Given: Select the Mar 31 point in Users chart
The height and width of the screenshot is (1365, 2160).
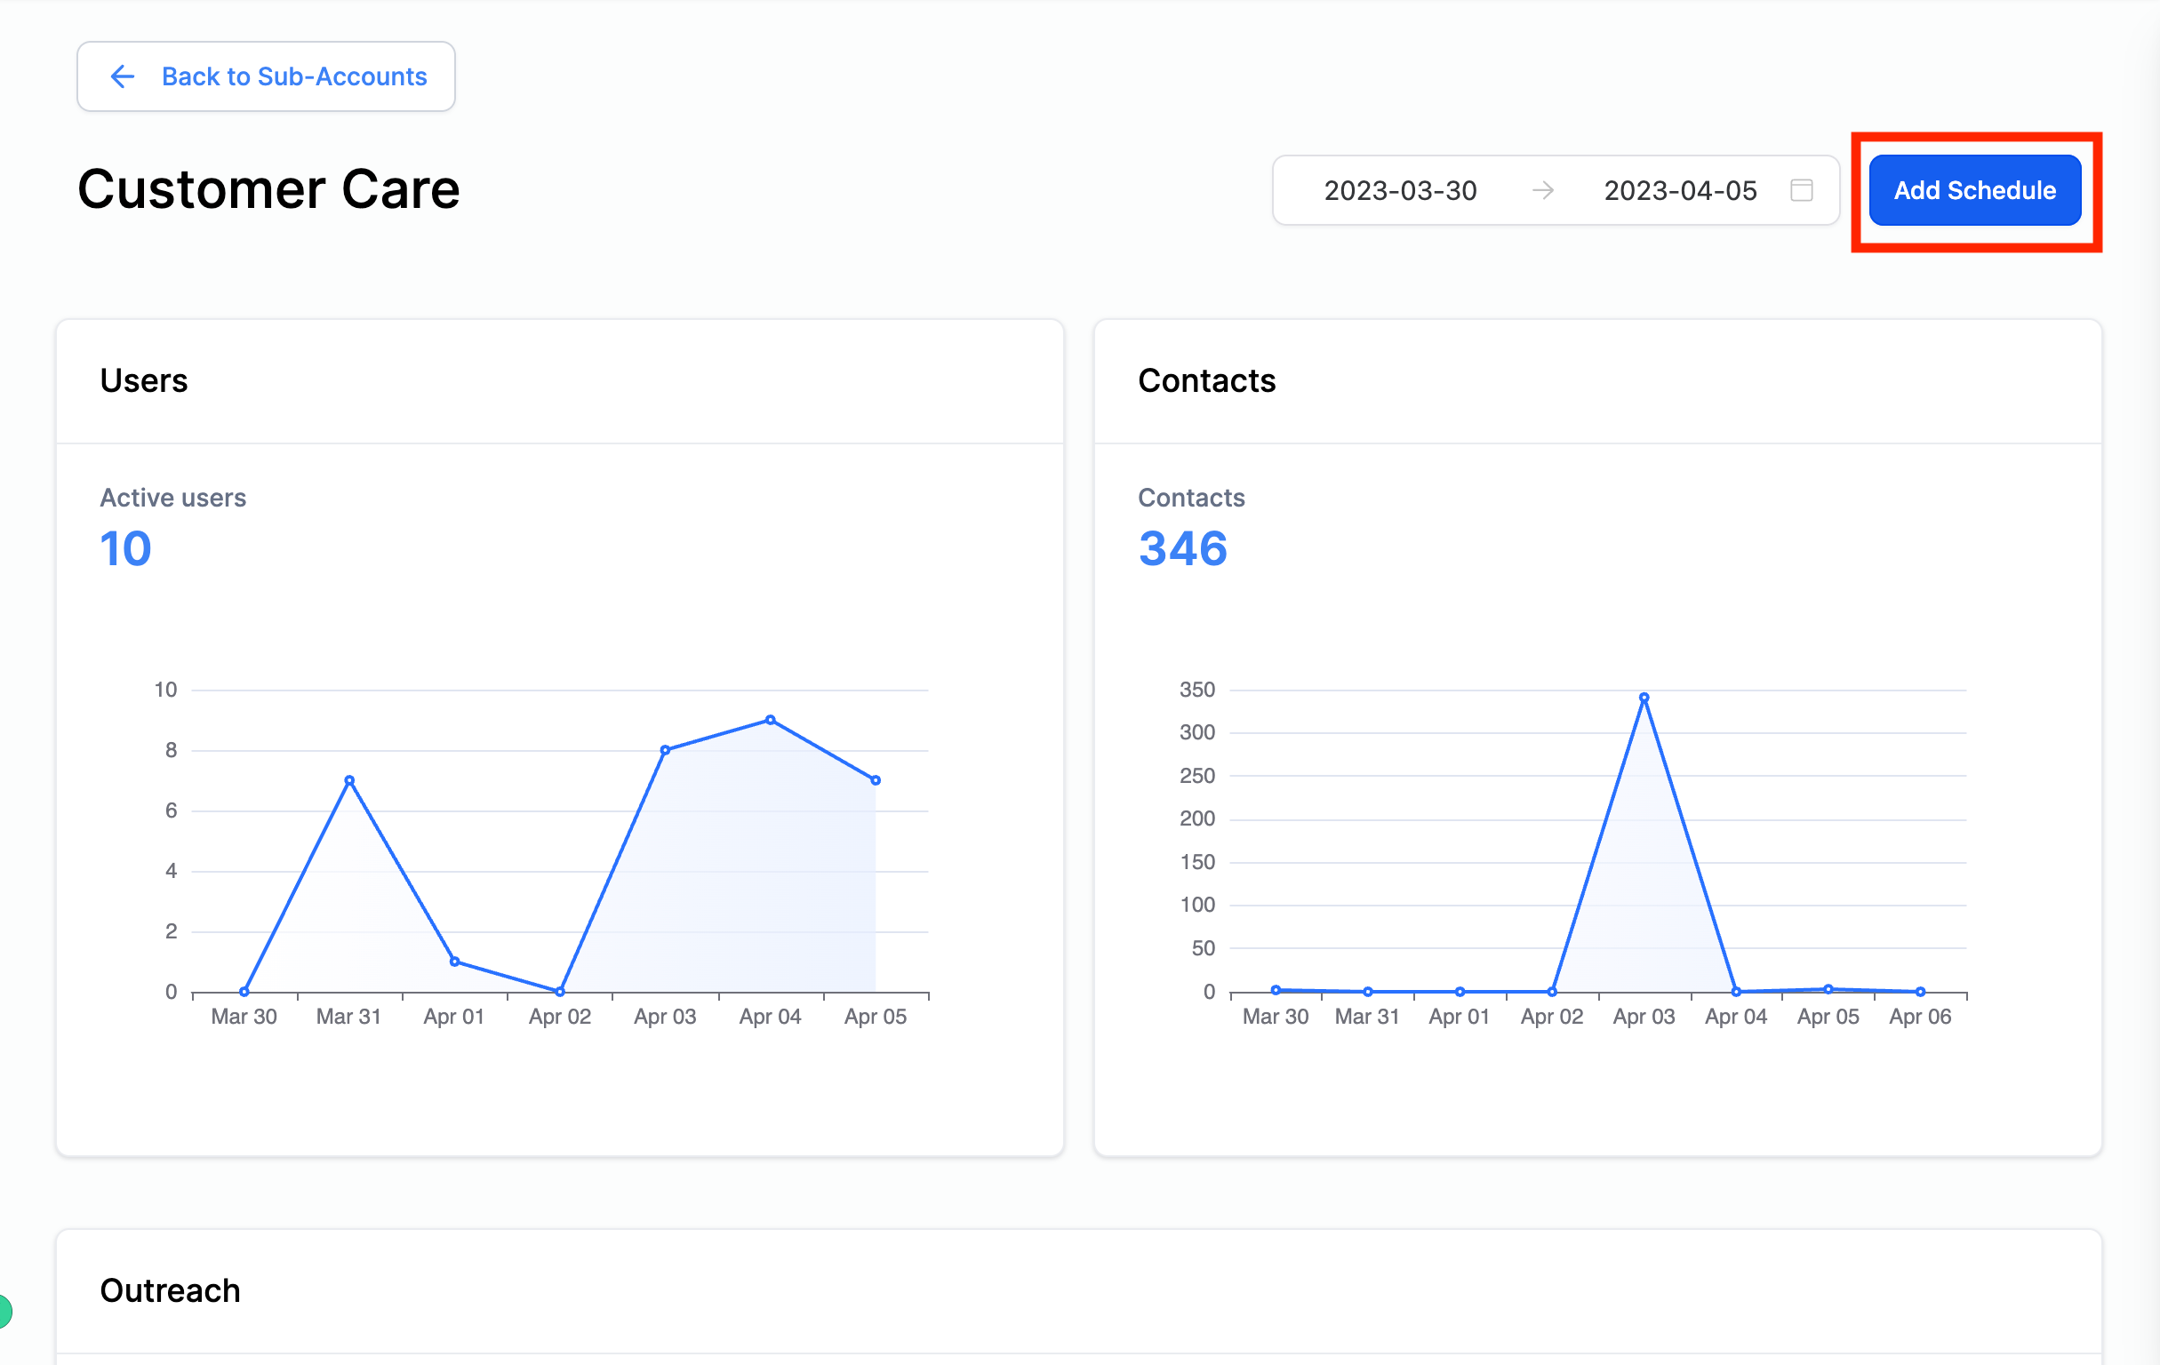Looking at the screenshot, I should pyautogui.click(x=350, y=780).
